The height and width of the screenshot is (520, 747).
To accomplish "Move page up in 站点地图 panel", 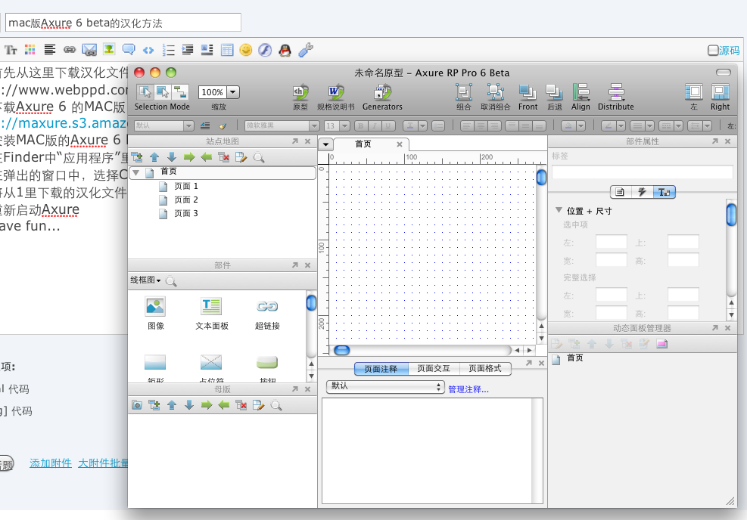I will tap(154, 157).
